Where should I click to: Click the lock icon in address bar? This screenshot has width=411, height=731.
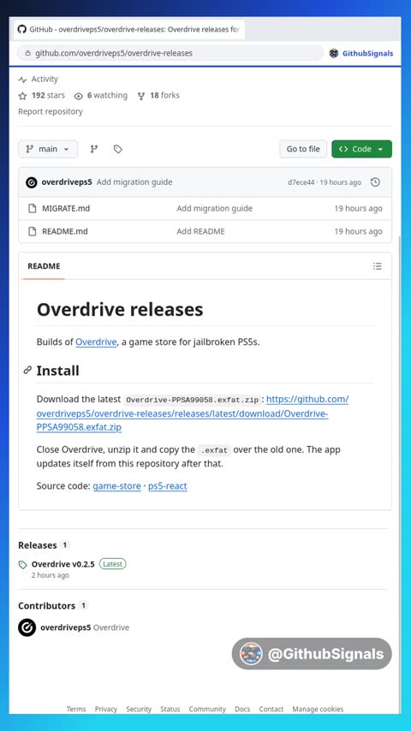point(28,53)
